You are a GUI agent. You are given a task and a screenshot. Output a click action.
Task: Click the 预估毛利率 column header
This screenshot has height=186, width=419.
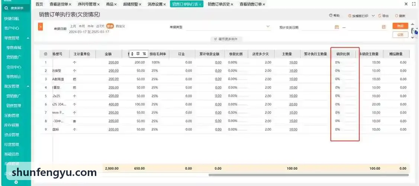click(158, 54)
